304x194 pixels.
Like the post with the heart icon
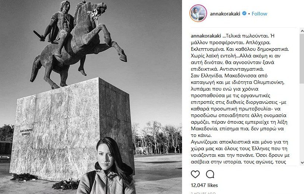coord(195,174)
